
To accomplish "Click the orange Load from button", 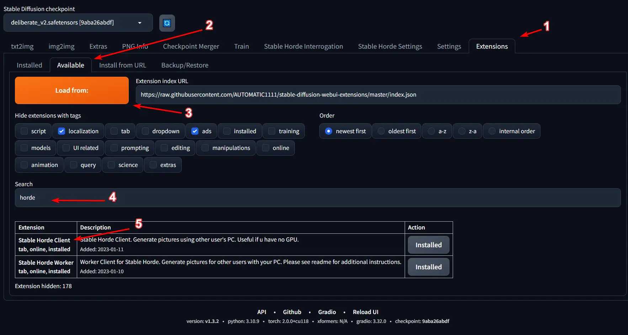I will pos(72,91).
